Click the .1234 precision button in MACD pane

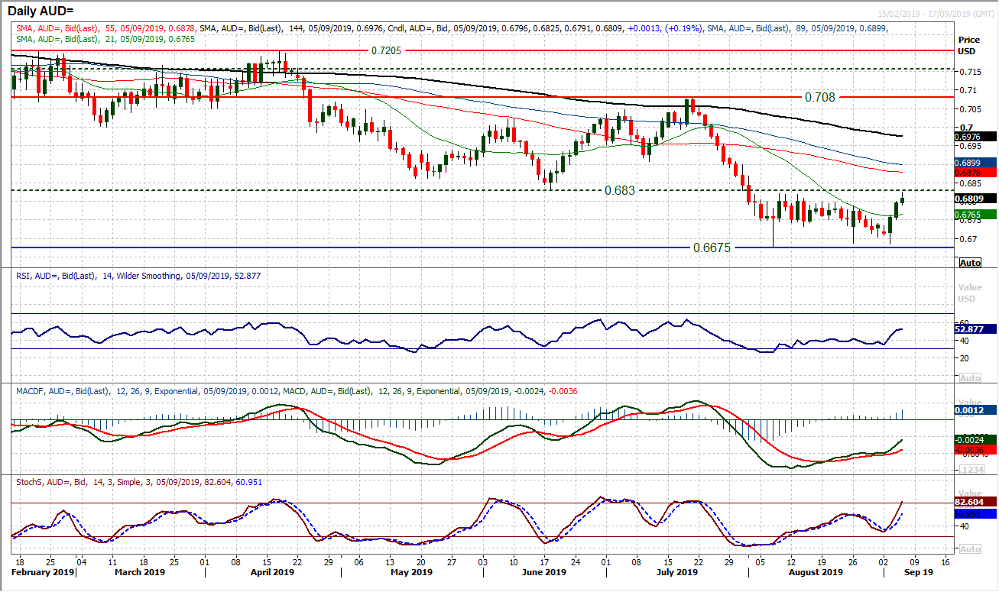[x=970, y=470]
